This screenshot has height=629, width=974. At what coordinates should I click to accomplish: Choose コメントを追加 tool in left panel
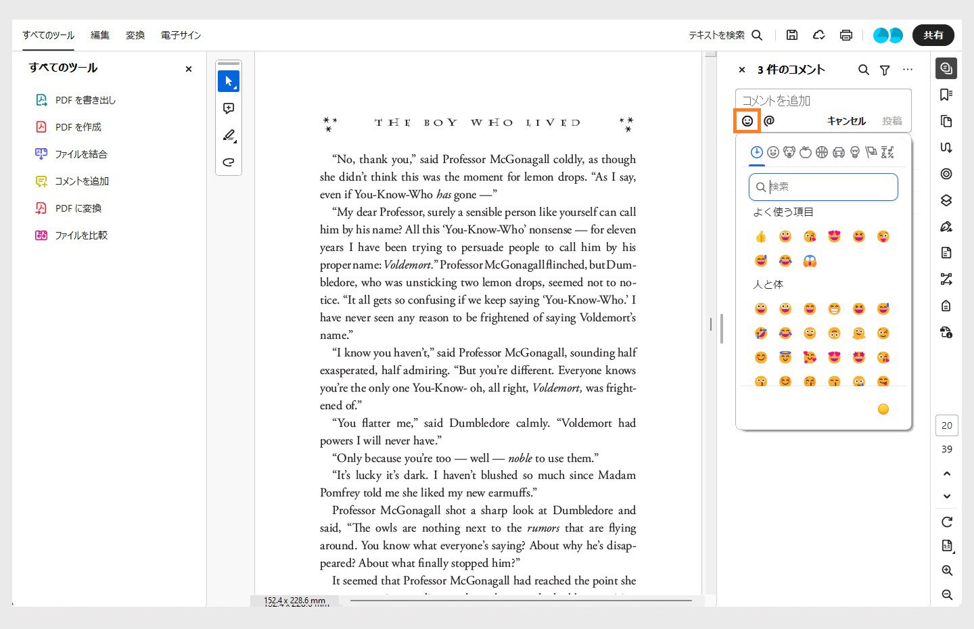72,181
